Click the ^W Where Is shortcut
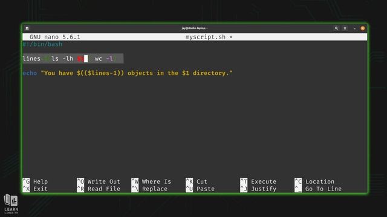 [151, 181]
